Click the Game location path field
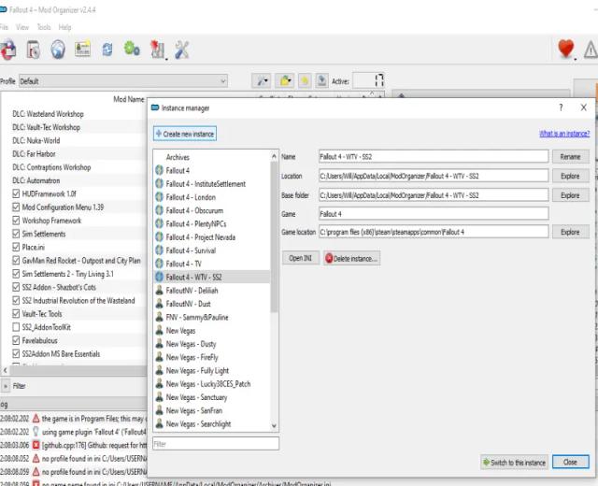Screen dimensions: 598x486 (x=434, y=232)
